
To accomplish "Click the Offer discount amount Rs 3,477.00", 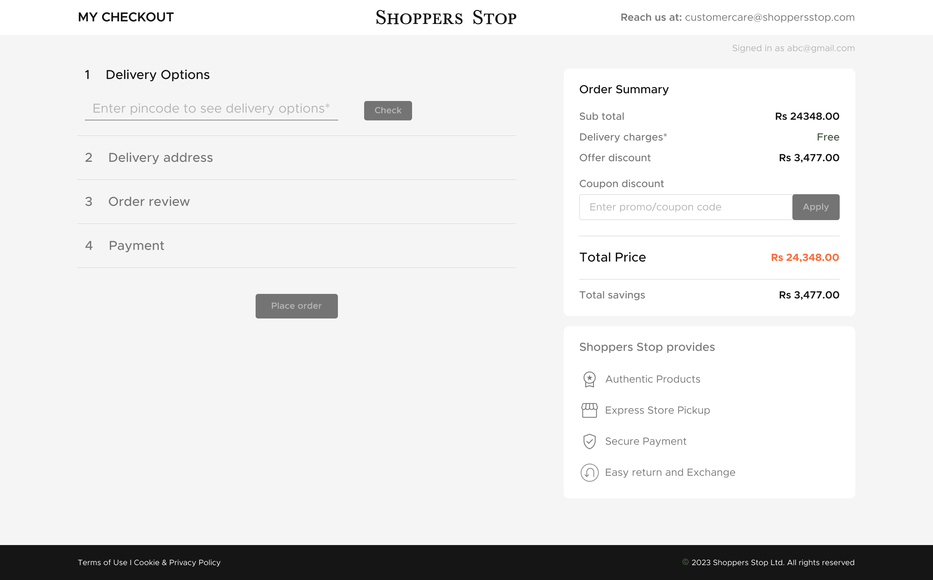I will pos(809,158).
